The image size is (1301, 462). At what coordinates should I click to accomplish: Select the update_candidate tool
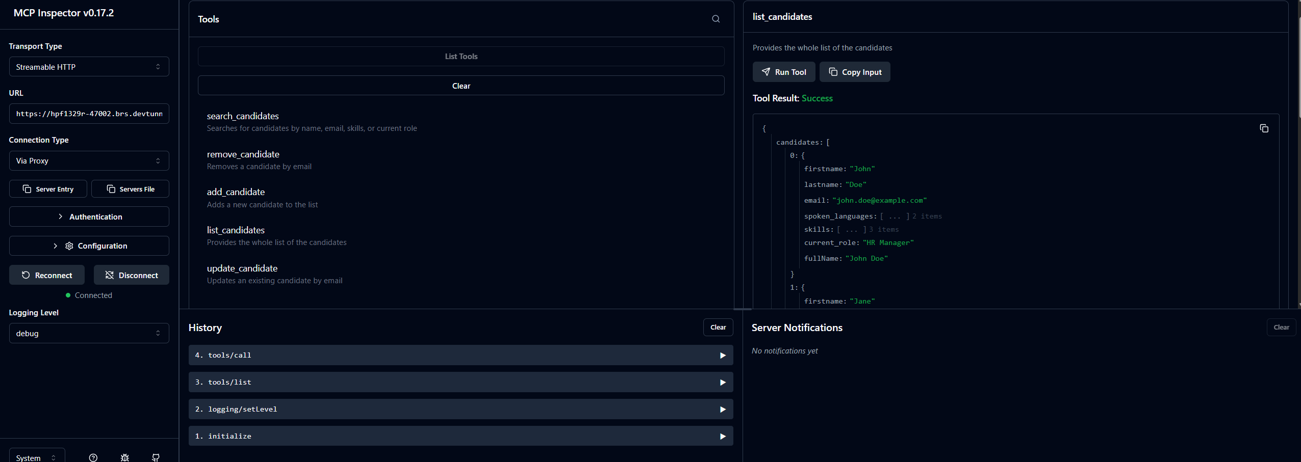click(242, 268)
